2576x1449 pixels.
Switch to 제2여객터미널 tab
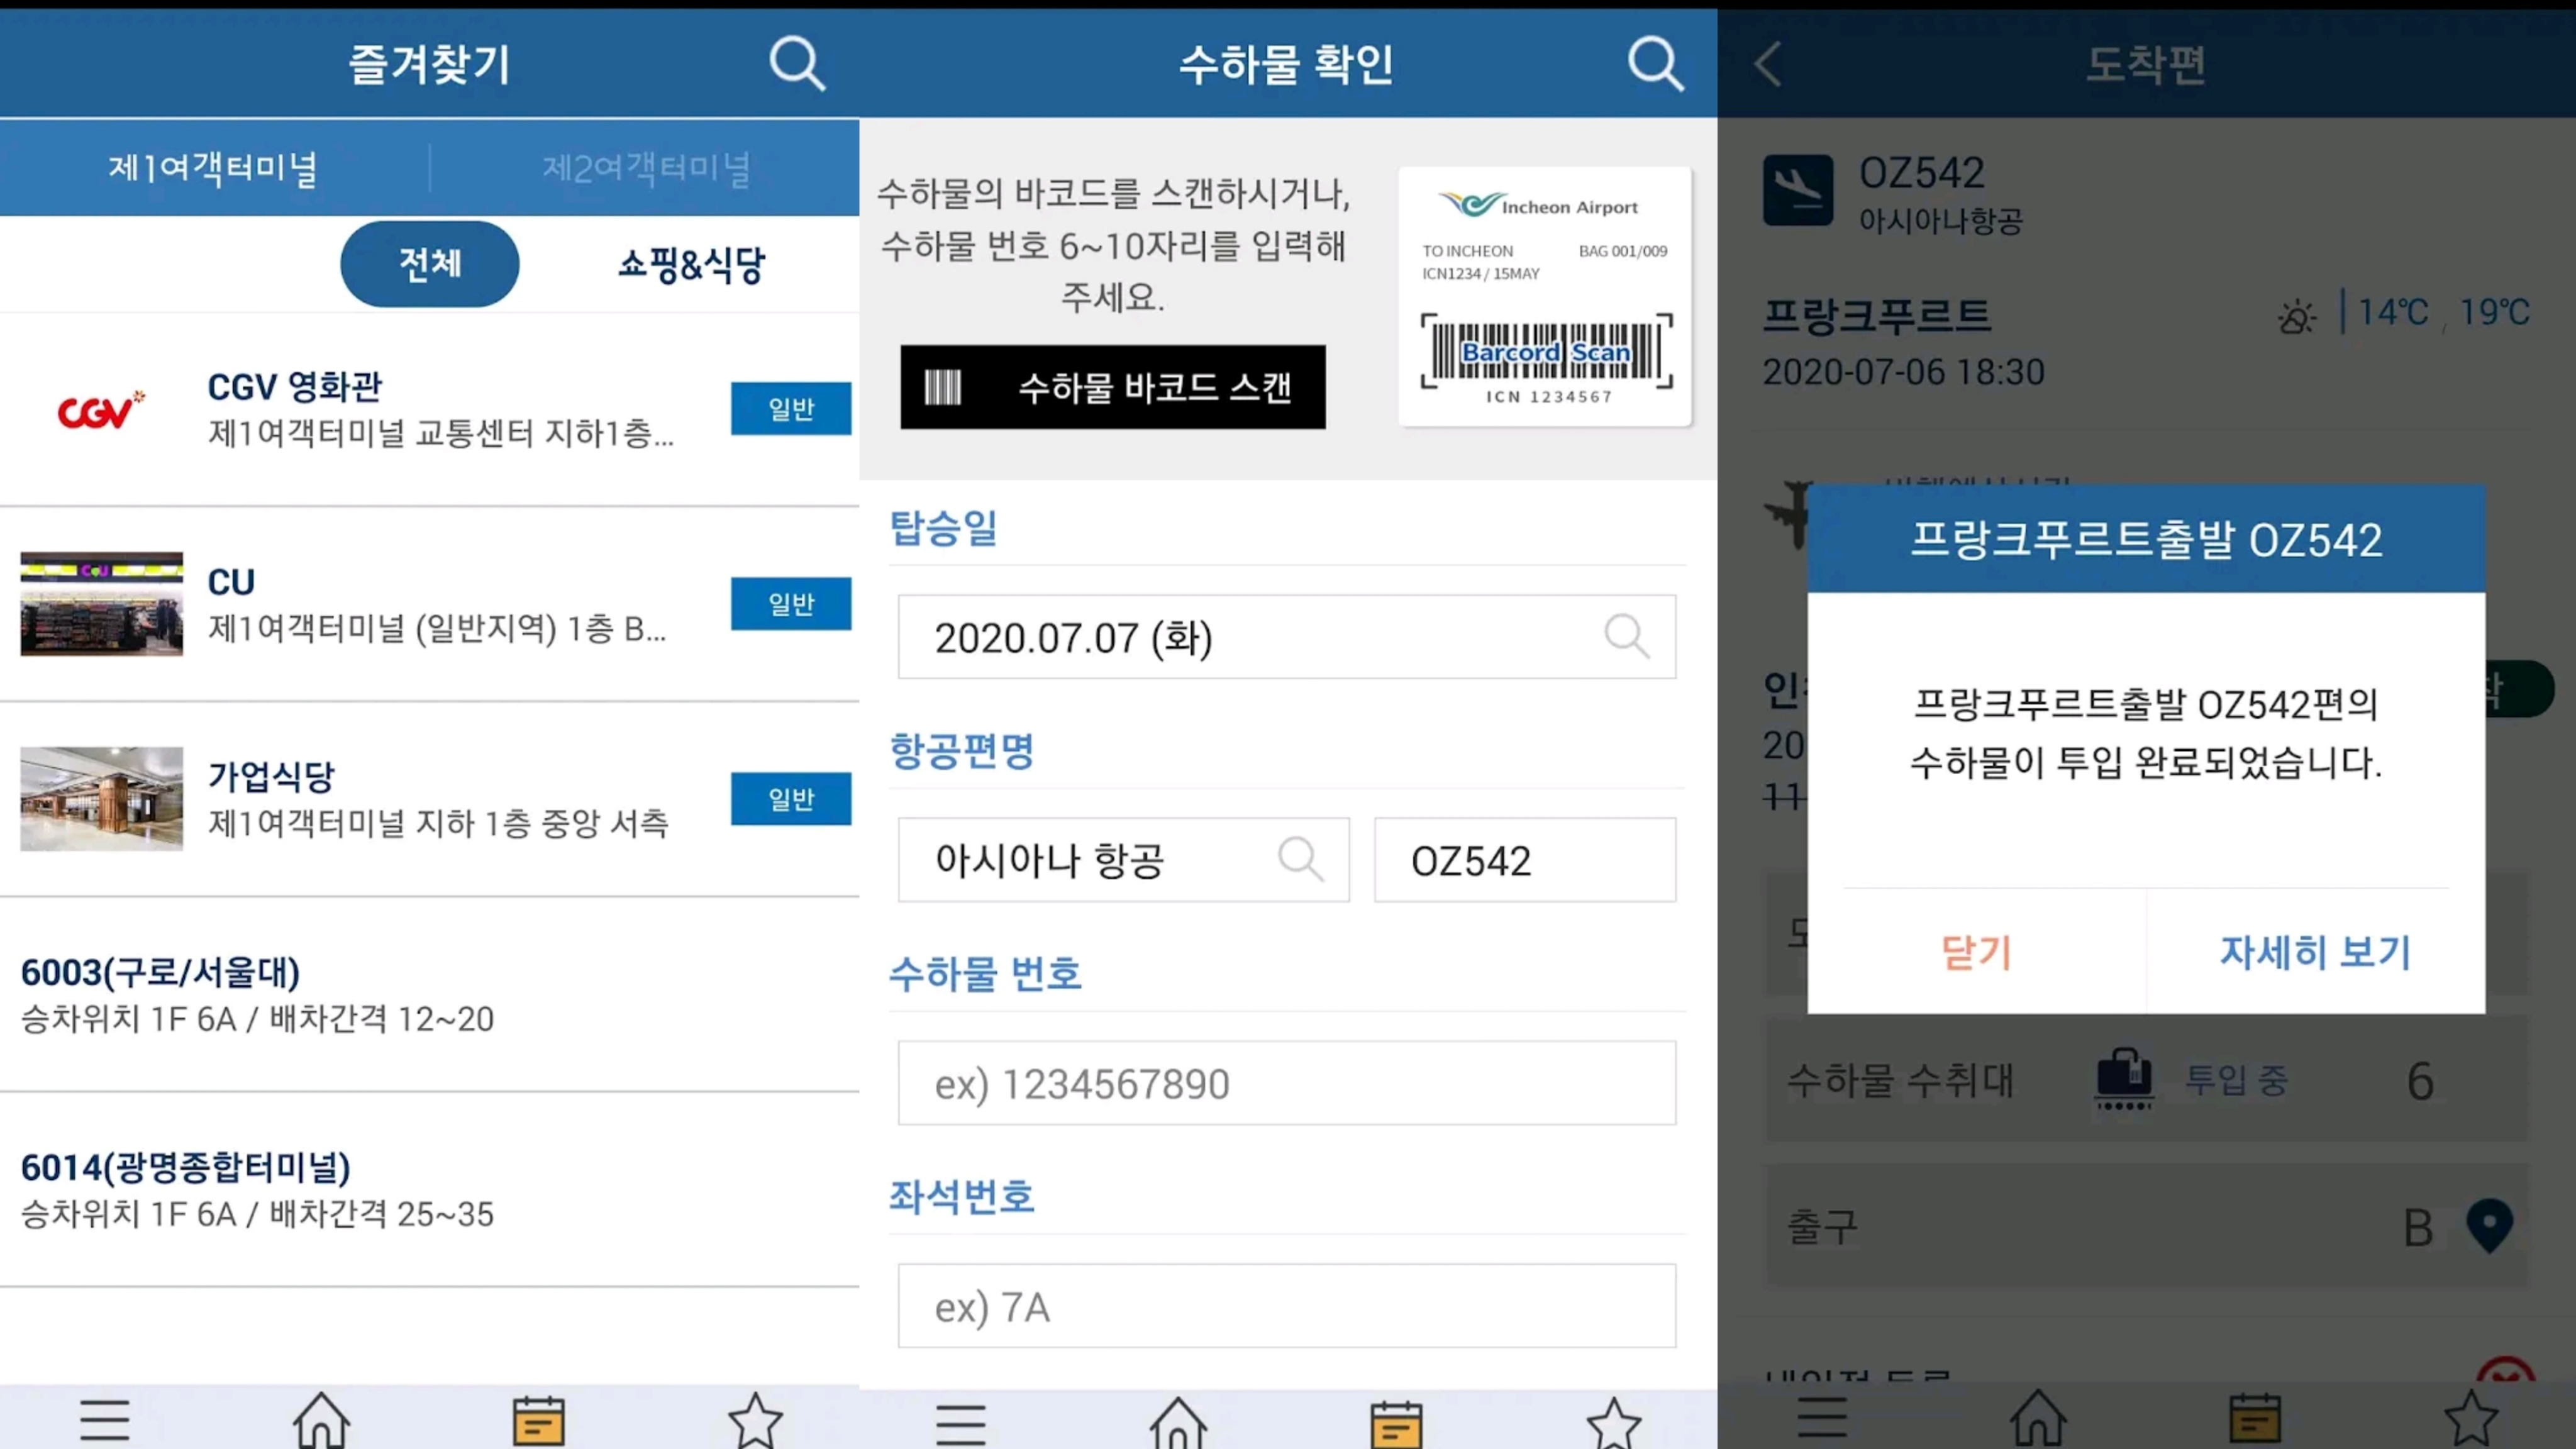click(x=646, y=167)
